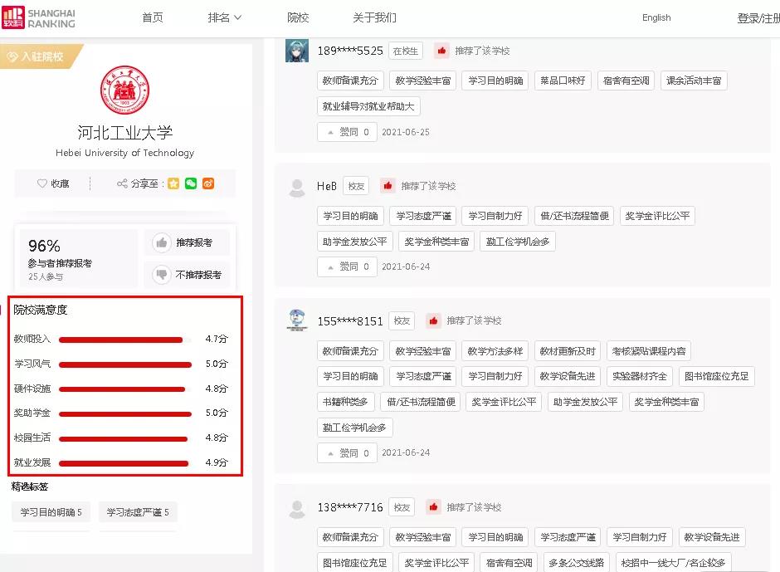Image resolution: width=780 pixels, height=572 pixels.
Task: Share the school via Weibo icon
Action: point(208,183)
